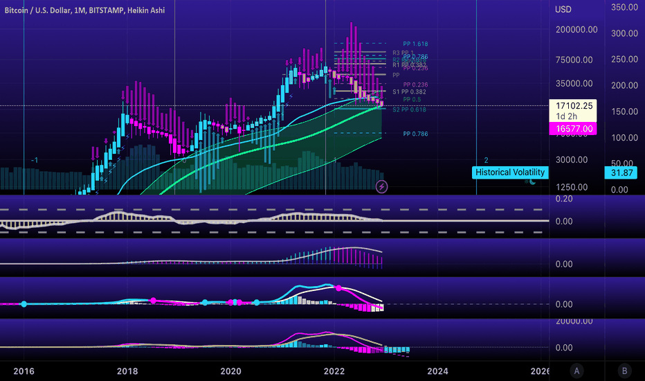Click the 75000.00 price axis value
This screenshot has width=645, height=381.
click(574, 60)
